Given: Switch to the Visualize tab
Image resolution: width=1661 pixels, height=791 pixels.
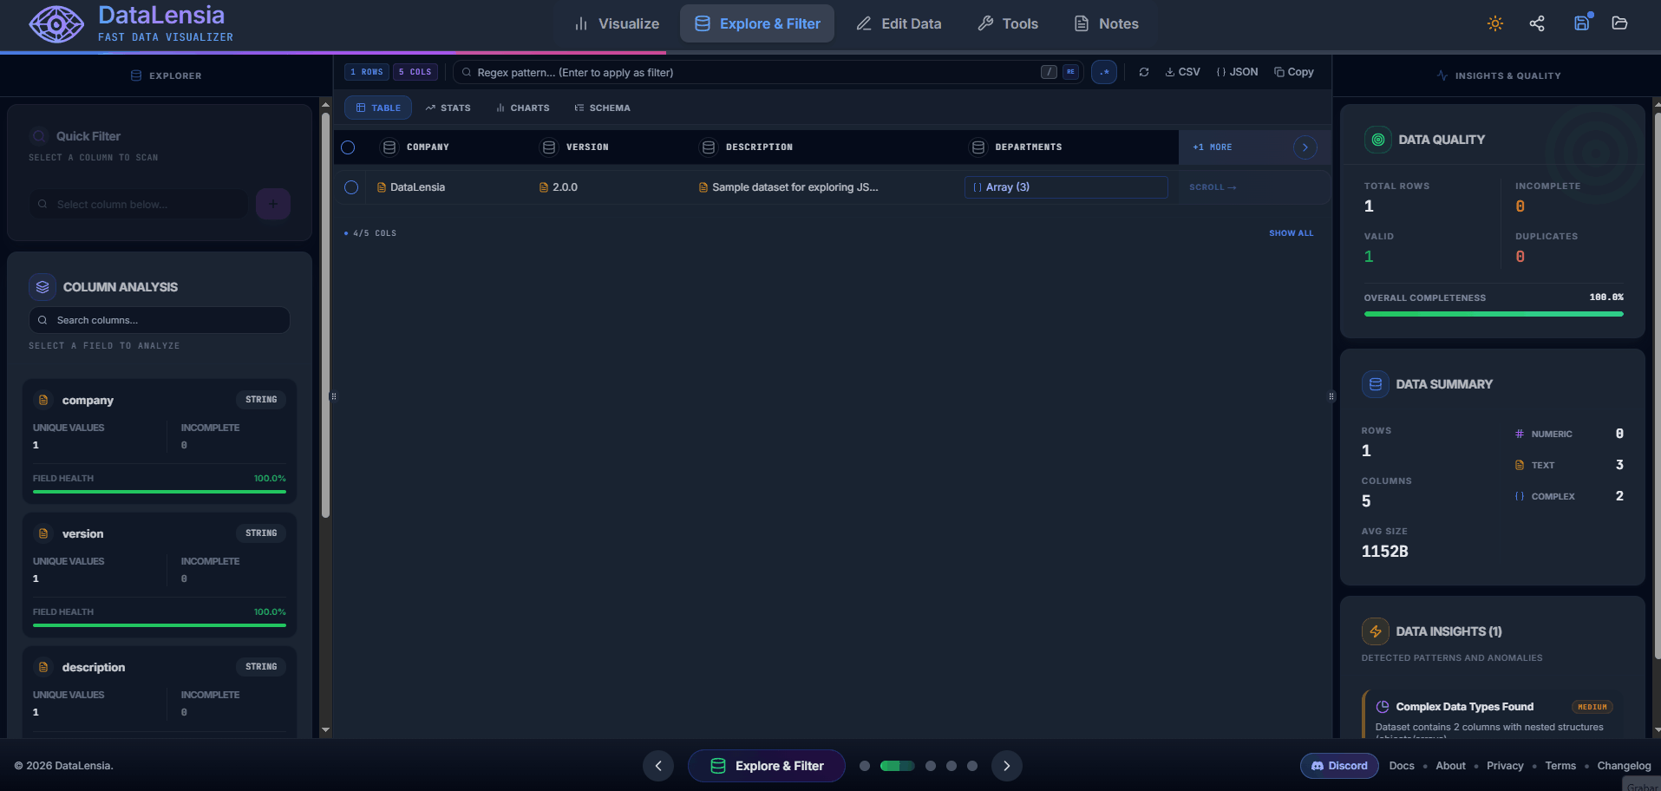Looking at the screenshot, I should (x=617, y=23).
